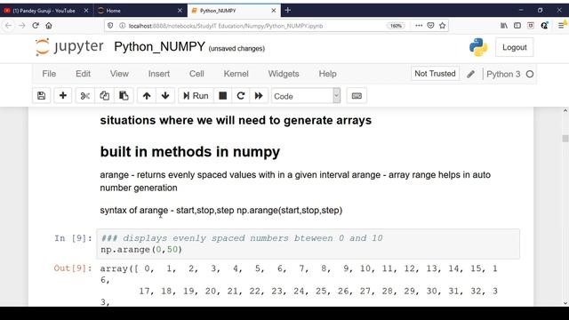Image resolution: width=569 pixels, height=320 pixels.
Task: Go to browser home page
Action: [49, 26]
